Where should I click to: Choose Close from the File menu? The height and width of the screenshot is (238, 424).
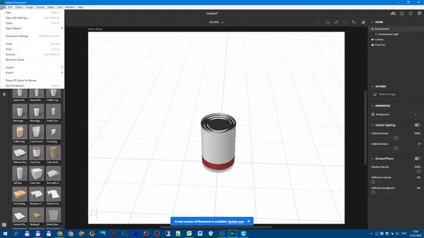click(32, 44)
